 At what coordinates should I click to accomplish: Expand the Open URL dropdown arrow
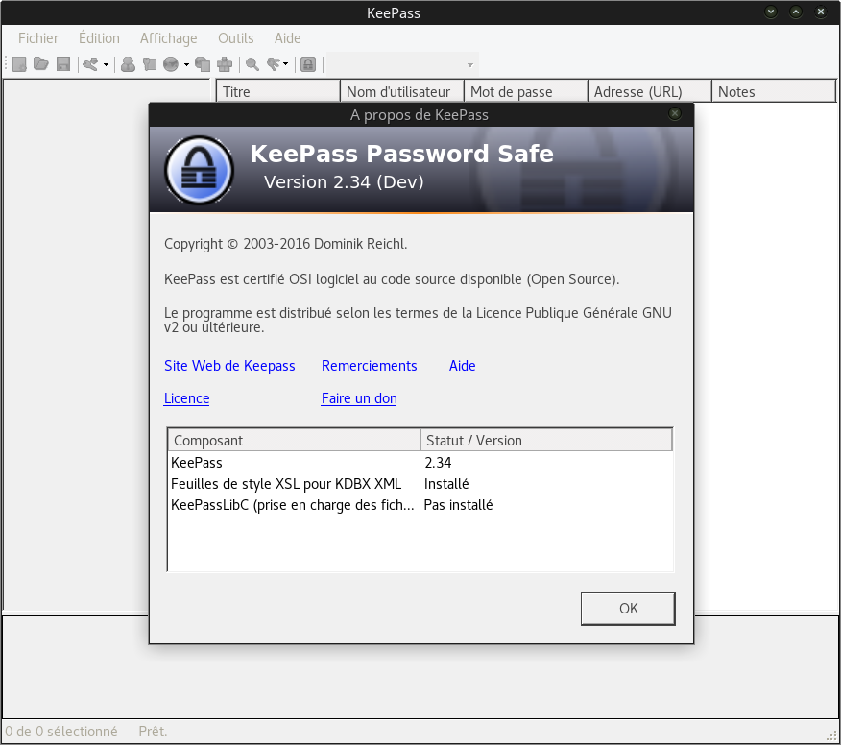tap(186, 65)
